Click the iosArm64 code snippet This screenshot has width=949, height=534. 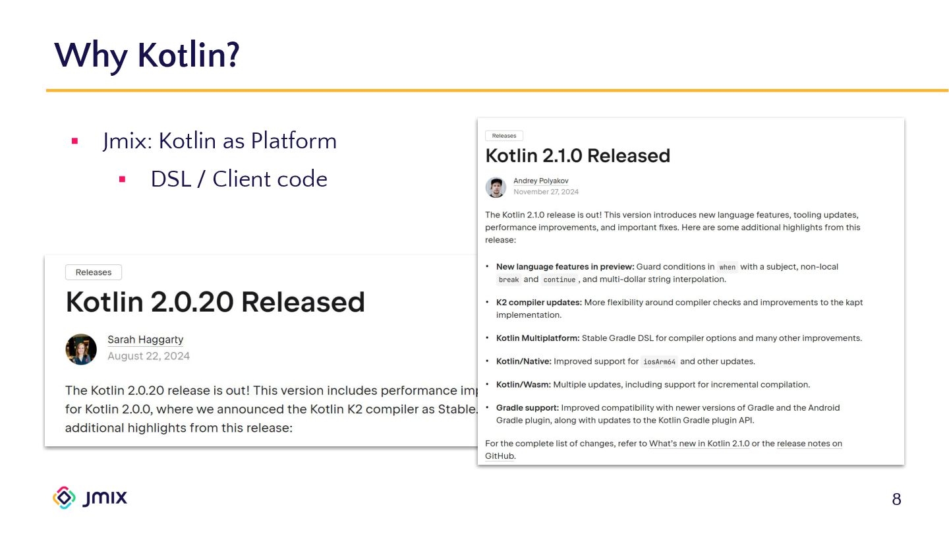pos(659,362)
